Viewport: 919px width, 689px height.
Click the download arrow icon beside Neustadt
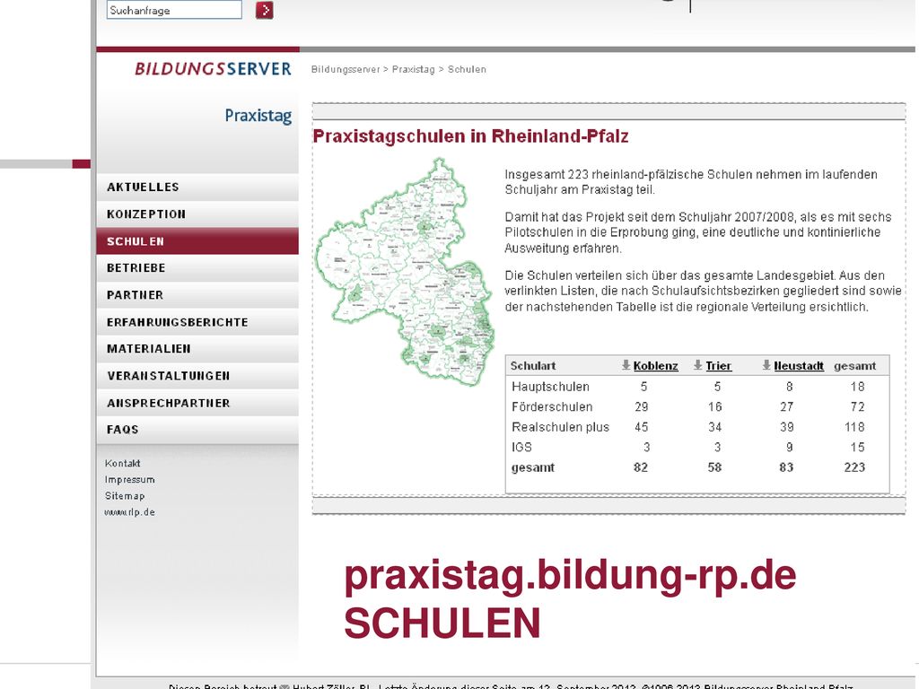point(766,365)
